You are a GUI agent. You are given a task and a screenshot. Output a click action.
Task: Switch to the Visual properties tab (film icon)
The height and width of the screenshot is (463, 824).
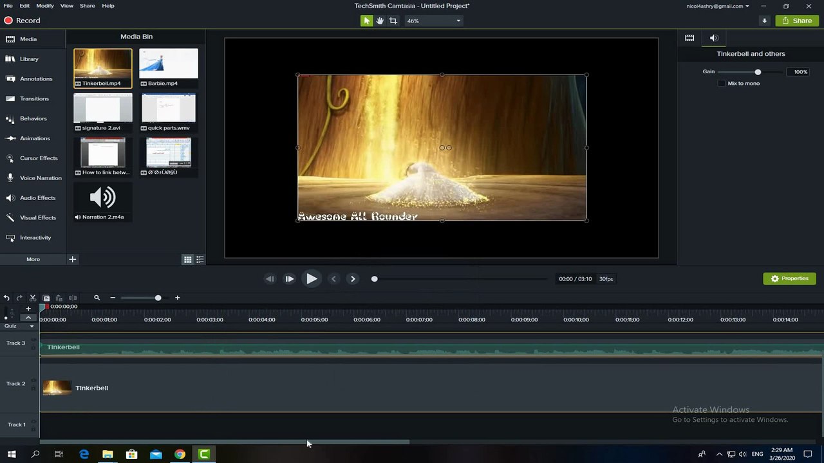(689, 38)
